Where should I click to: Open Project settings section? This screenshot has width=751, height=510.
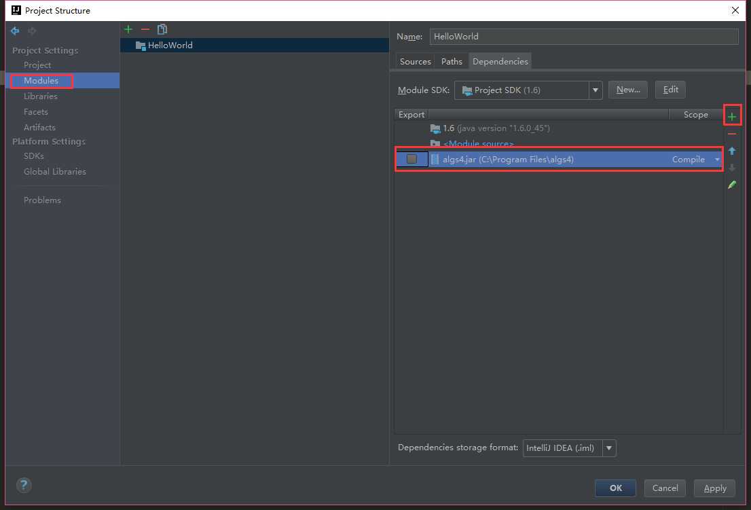[37, 65]
